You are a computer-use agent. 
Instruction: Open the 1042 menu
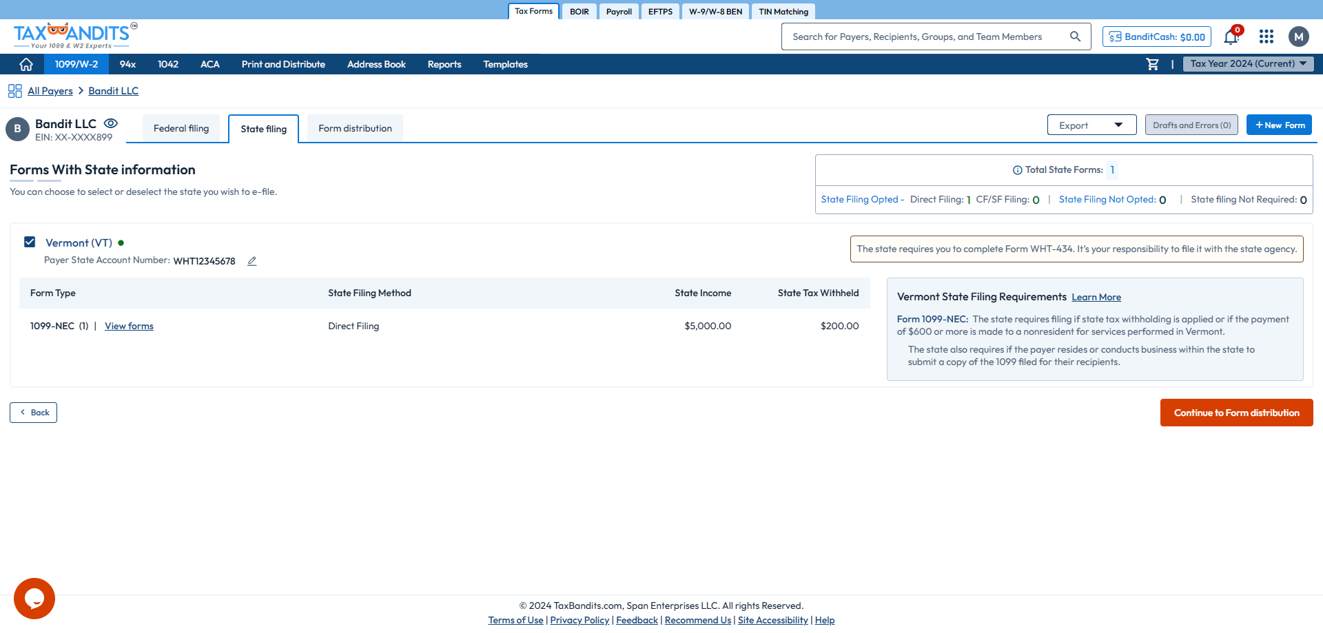(x=168, y=64)
